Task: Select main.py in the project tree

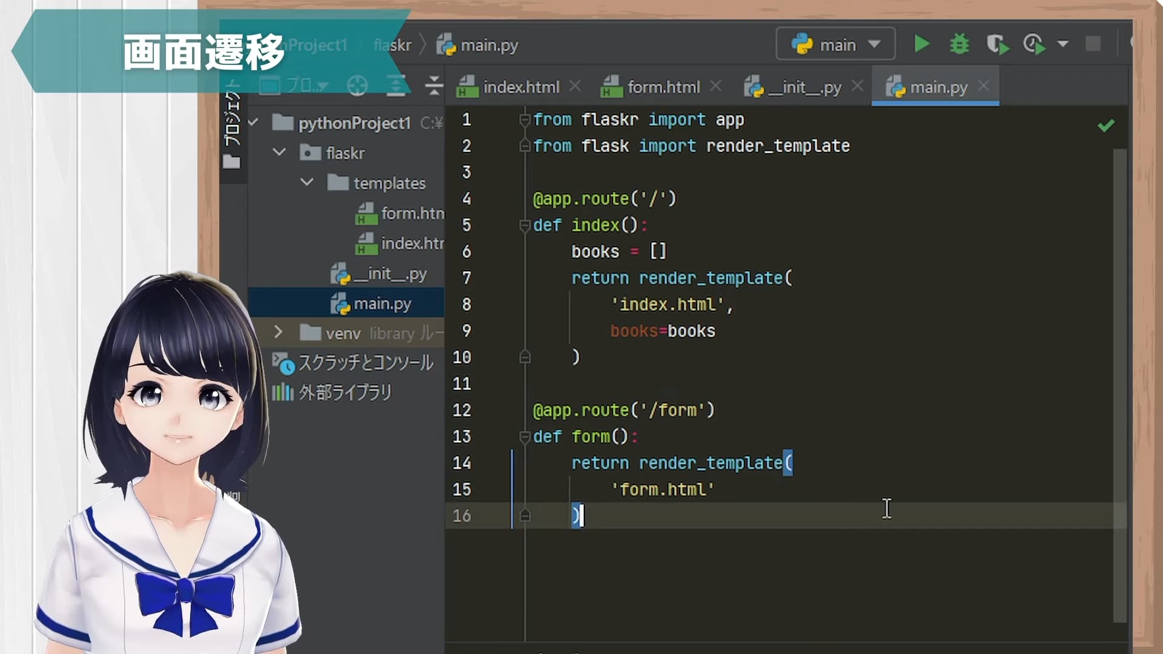Action: point(382,303)
